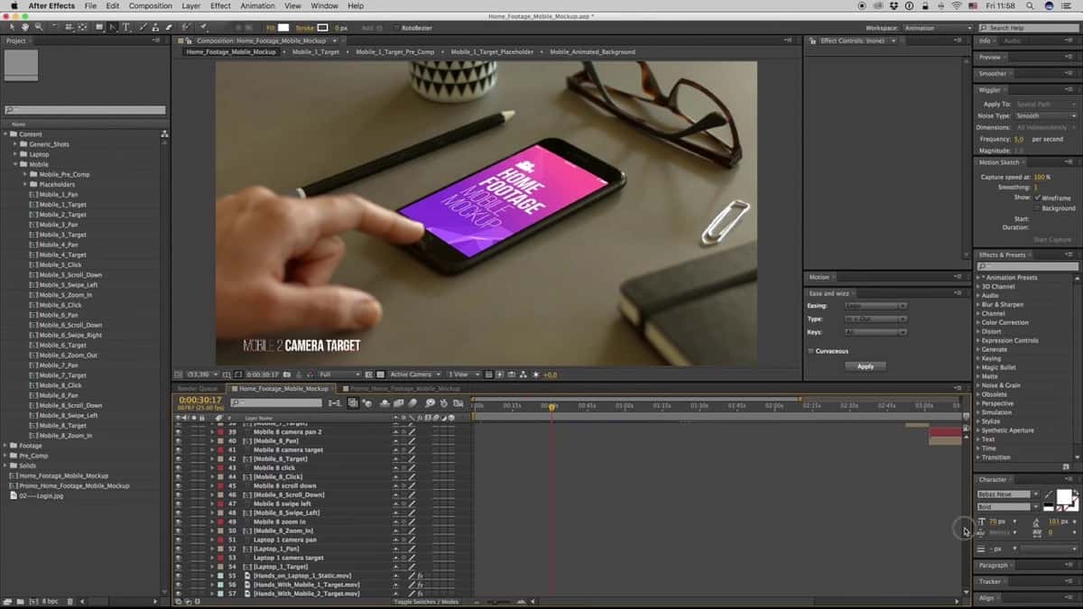Switch to Promo_Home_Footage_Mobile_Mockup timeline tab
The width and height of the screenshot is (1083, 609).
click(403, 389)
